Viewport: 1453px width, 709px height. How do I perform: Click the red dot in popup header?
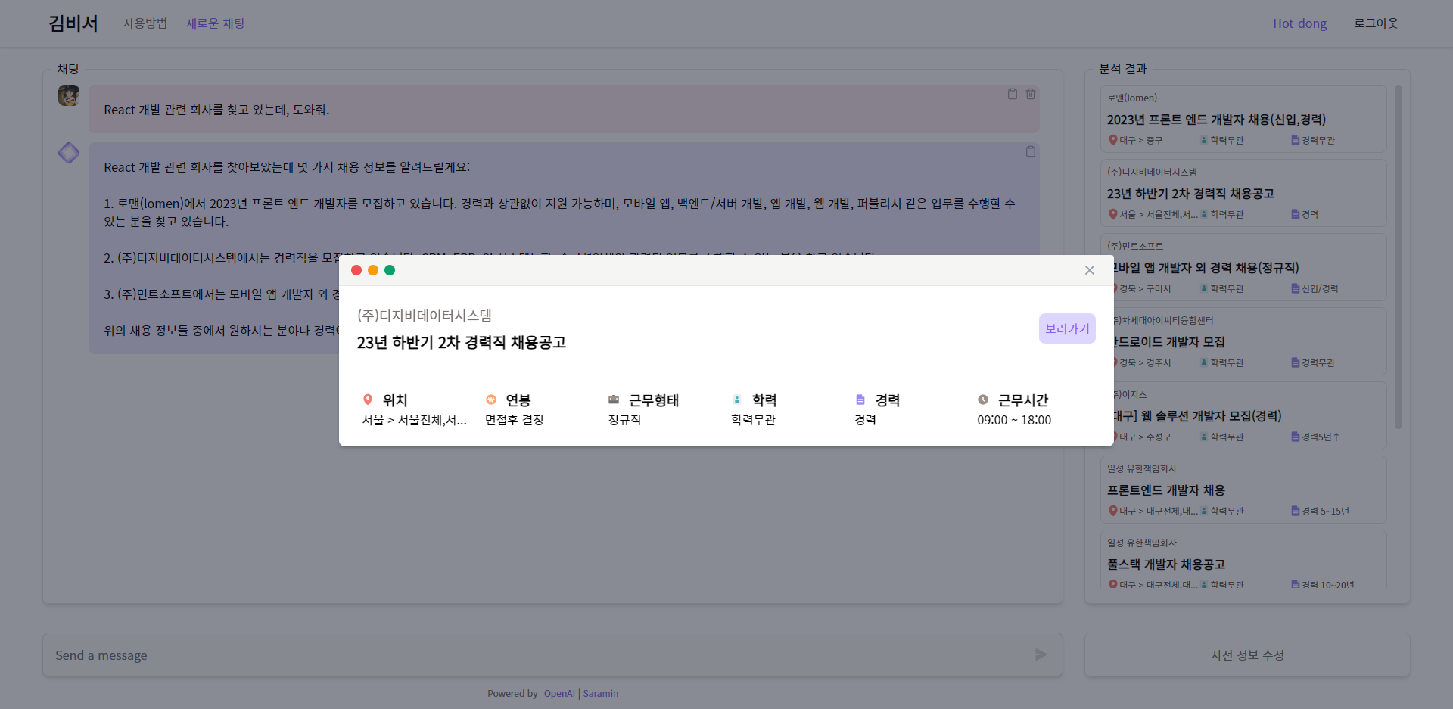[x=356, y=270]
